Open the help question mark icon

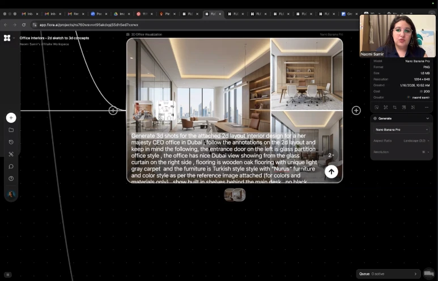tap(11, 178)
